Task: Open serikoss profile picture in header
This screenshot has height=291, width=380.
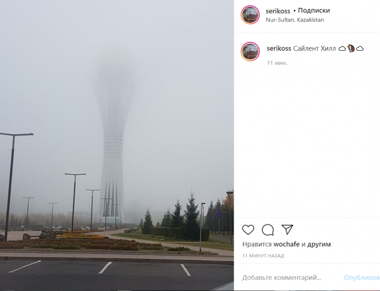Action: click(250, 14)
